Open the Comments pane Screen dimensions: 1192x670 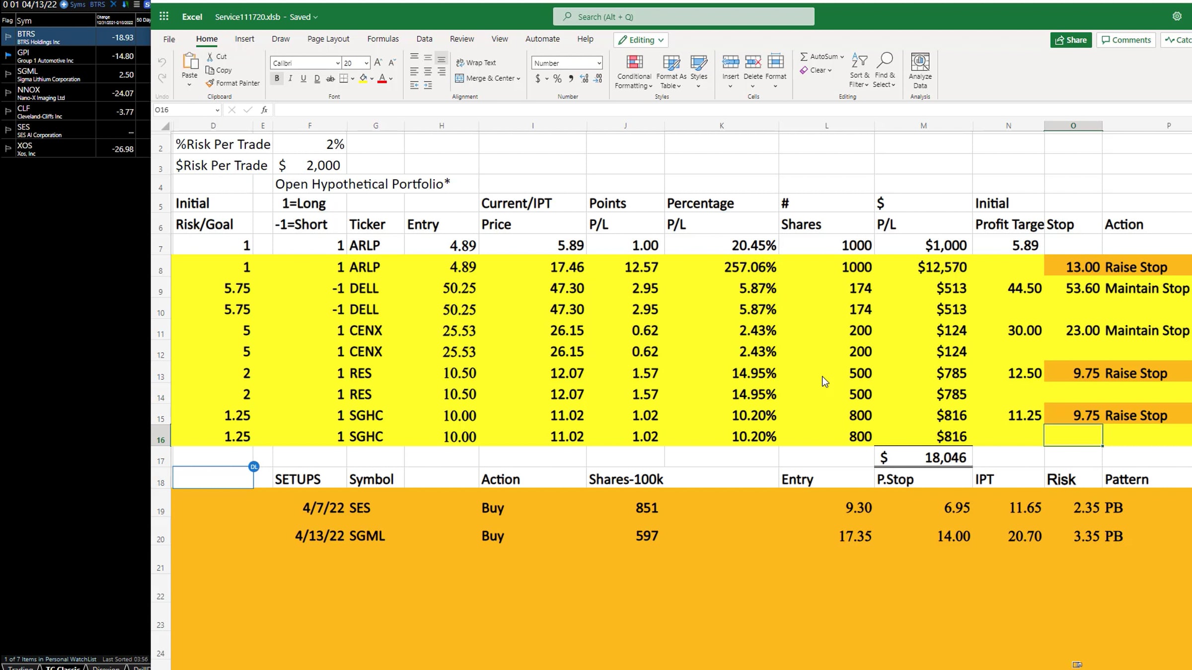pyautogui.click(x=1126, y=40)
